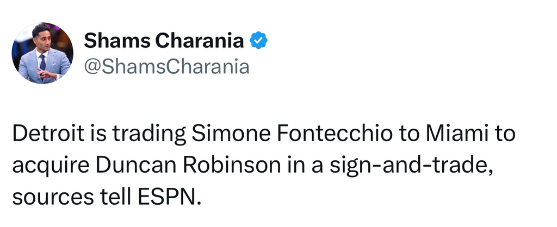Open Shams Charania's profile picture
The height and width of the screenshot is (227, 557).
42,53
